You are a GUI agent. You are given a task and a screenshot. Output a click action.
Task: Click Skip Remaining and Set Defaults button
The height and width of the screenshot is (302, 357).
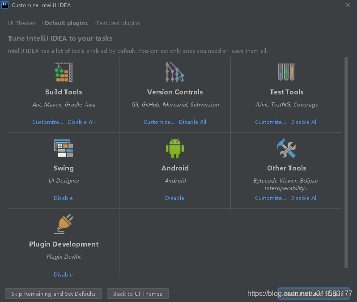53,293
